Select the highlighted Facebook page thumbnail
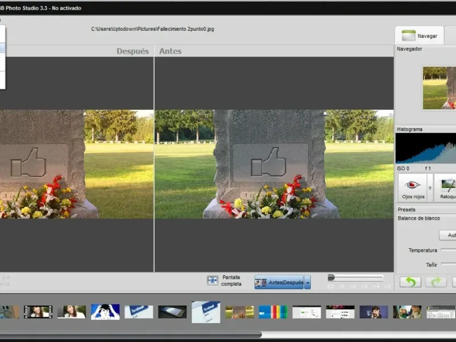Screen dimensions: 456x342 pyautogui.click(x=206, y=312)
